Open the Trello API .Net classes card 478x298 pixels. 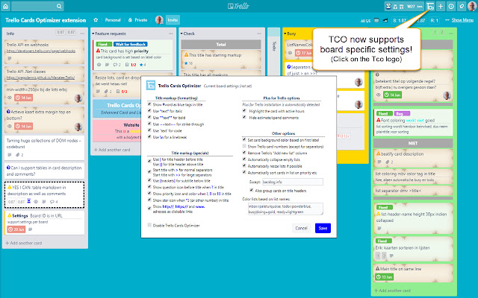45,74
